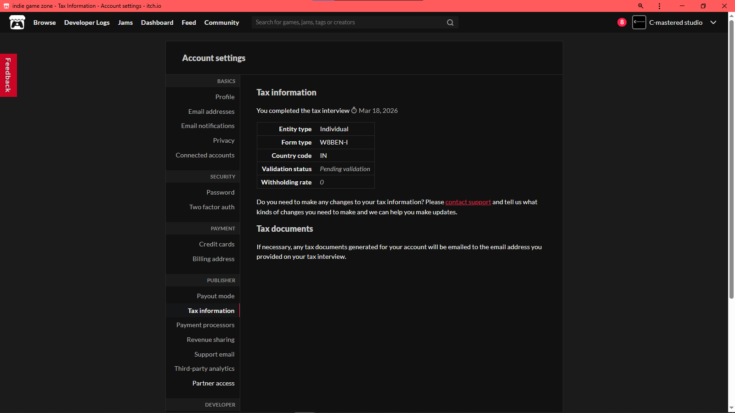Open the Community page
The image size is (735, 413).
pyautogui.click(x=222, y=22)
